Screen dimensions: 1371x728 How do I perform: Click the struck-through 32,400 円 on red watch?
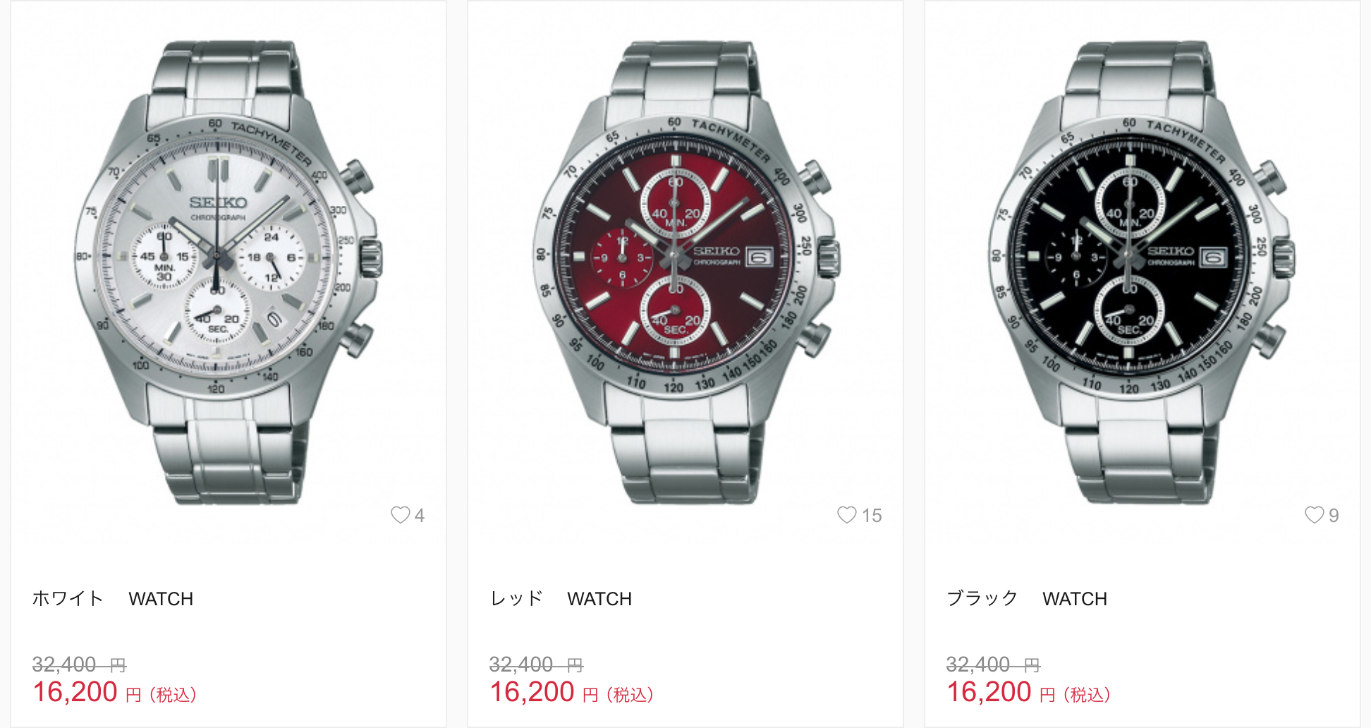tap(536, 665)
